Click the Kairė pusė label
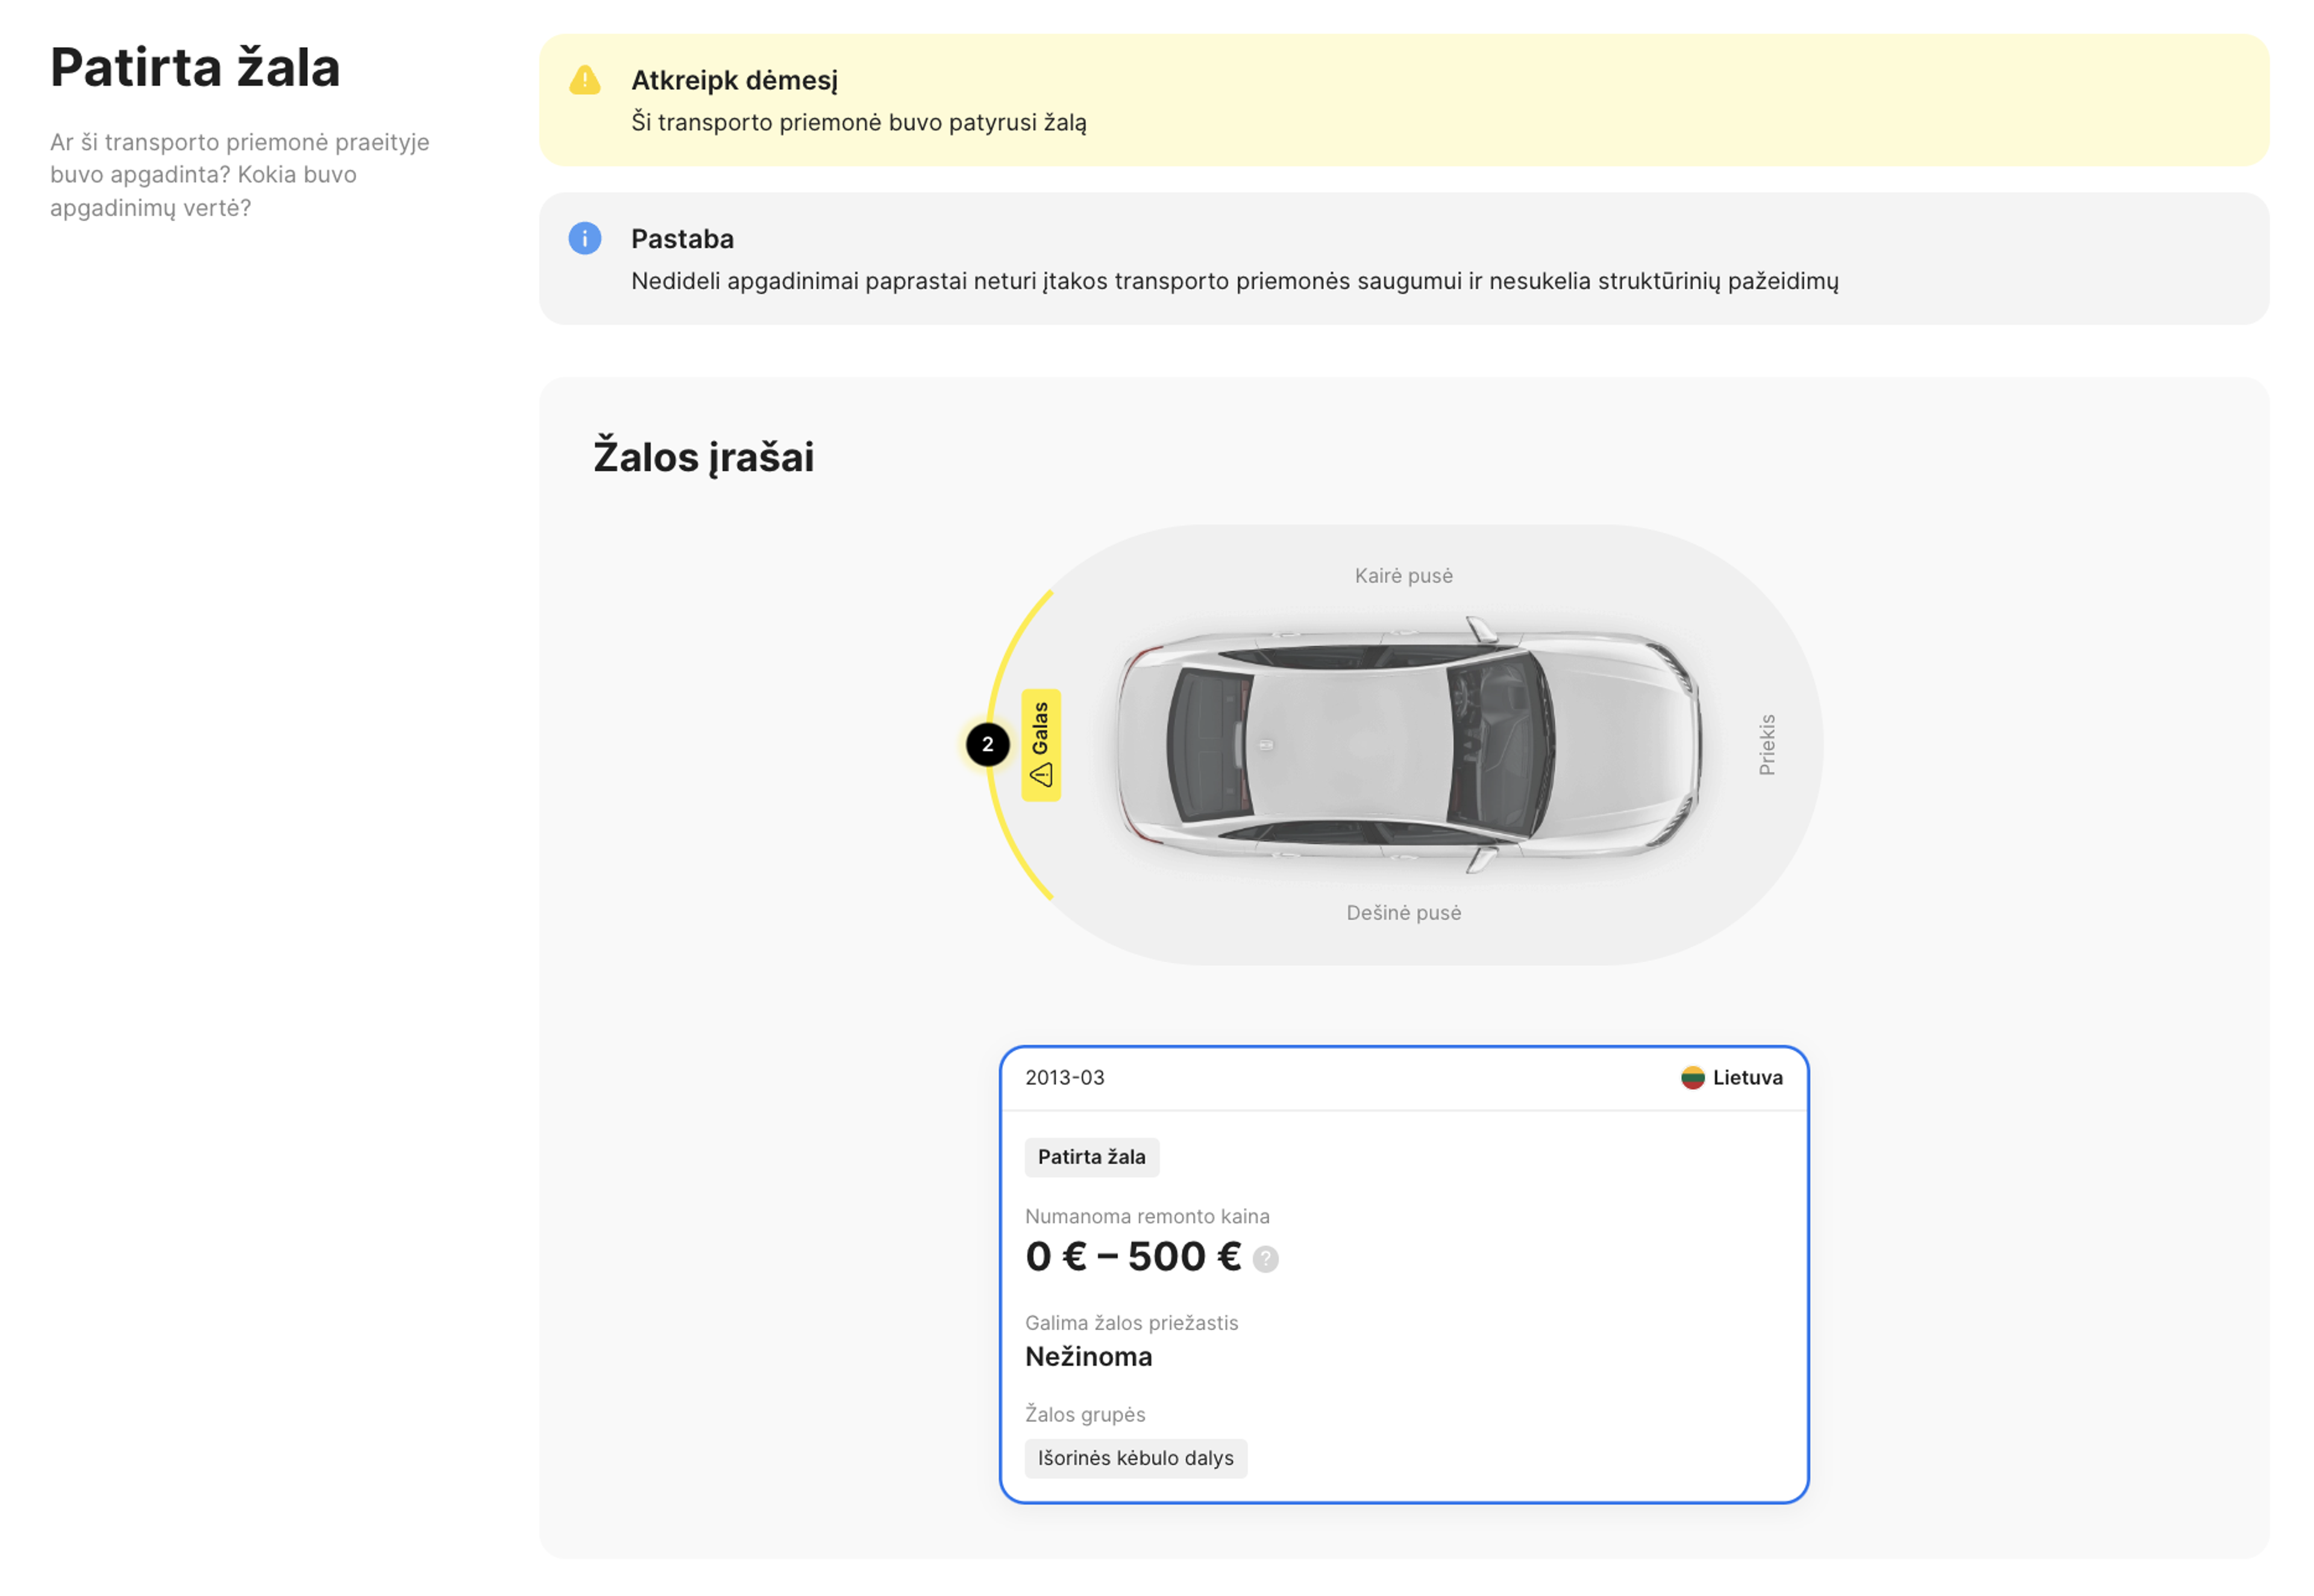 [1403, 576]
